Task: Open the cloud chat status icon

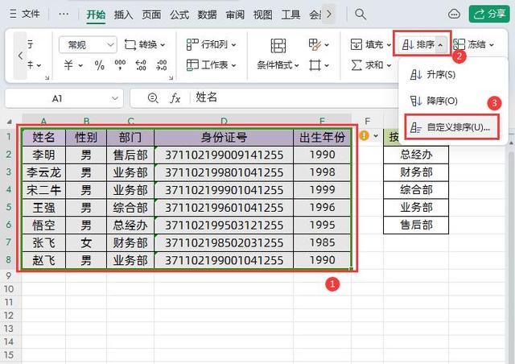Action: 454,14
